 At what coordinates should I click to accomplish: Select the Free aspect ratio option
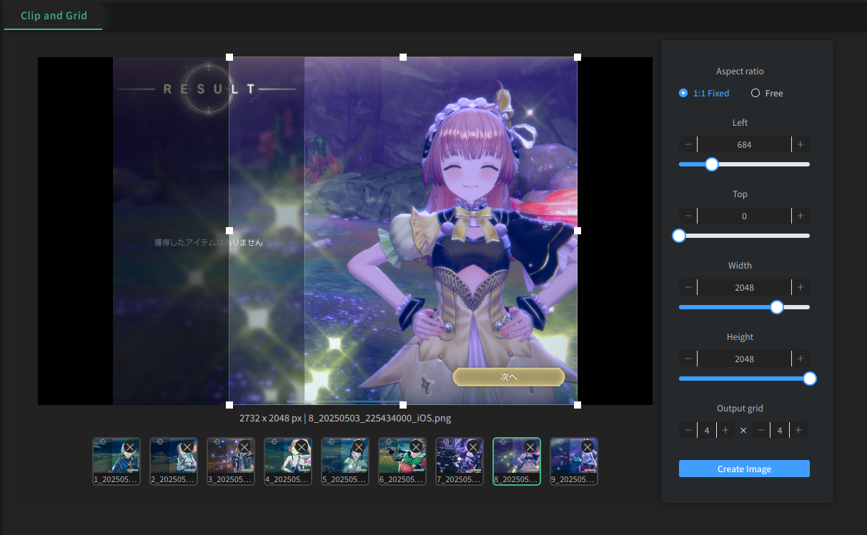pos(767,94)
